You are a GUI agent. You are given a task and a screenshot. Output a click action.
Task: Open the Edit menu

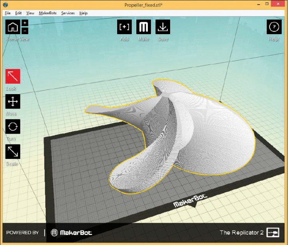18,13
